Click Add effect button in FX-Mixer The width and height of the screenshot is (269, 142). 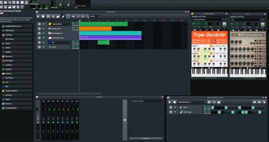[146, 138]
